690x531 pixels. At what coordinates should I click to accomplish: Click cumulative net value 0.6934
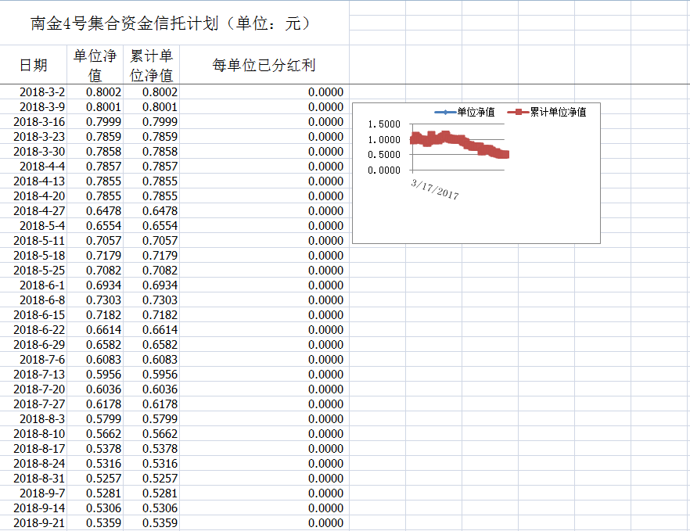click(x=152, y=285)
